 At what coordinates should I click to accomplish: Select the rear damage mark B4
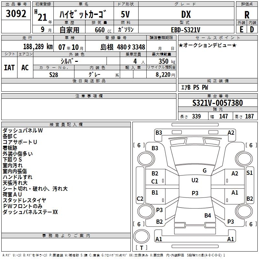coord(208,216)
